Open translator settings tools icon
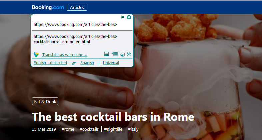The width and height of the screenshot is (262, 140). pos(129,54)
